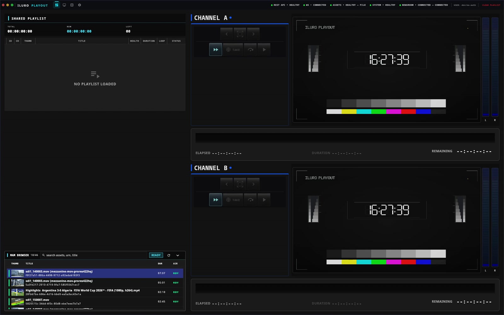
Task: Click the TOTAL timecode in Shared Playlist
Action: click(x=20, y=31)
